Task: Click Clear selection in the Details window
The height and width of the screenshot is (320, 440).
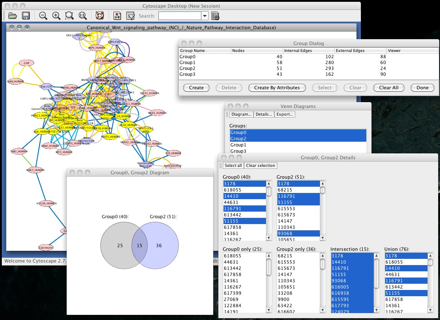Action: click(260, 165)
